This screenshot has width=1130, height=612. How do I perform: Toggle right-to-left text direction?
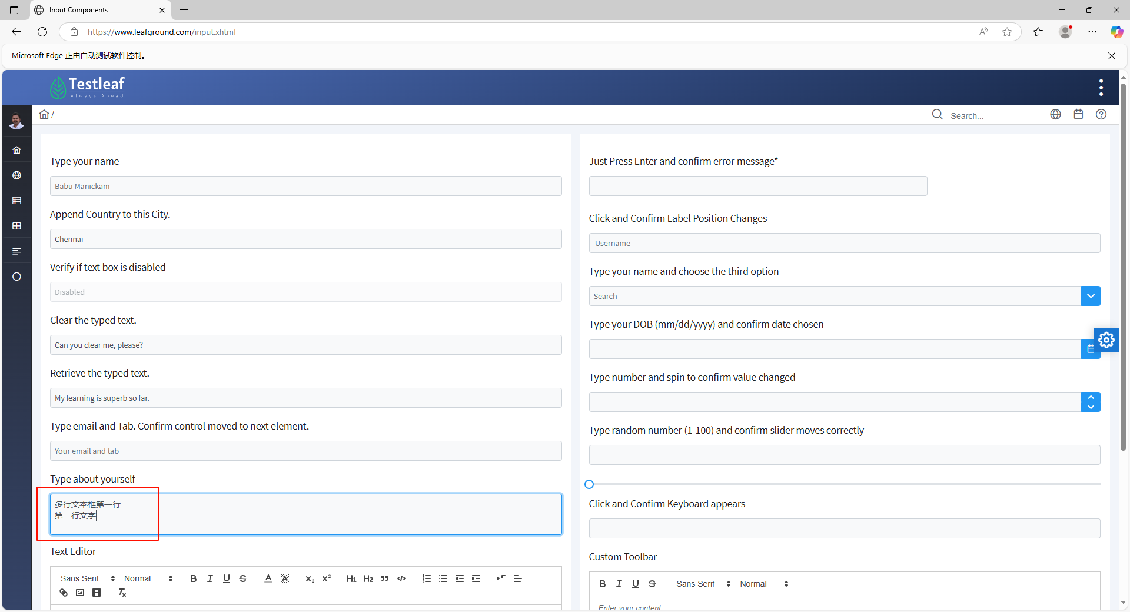tap(501, 578)
